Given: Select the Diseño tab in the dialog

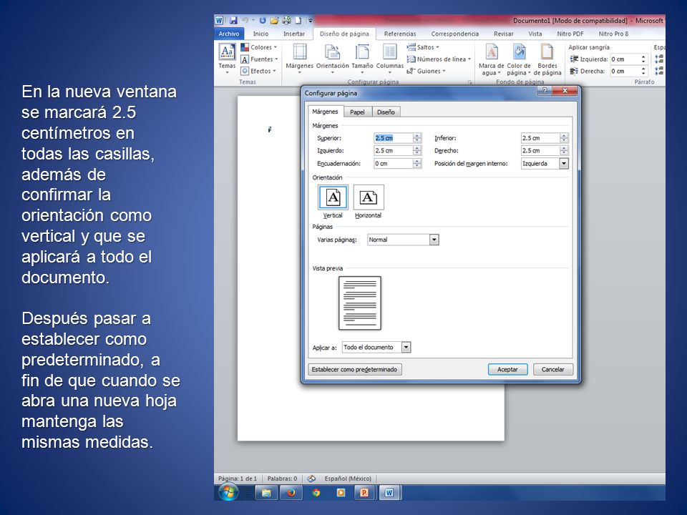Looking at the screenshot, I should pyautogui.click(x=386, y=112).
